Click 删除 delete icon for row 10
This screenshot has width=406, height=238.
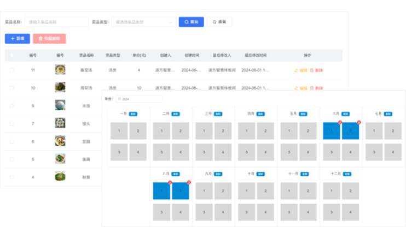coord(316,88)
